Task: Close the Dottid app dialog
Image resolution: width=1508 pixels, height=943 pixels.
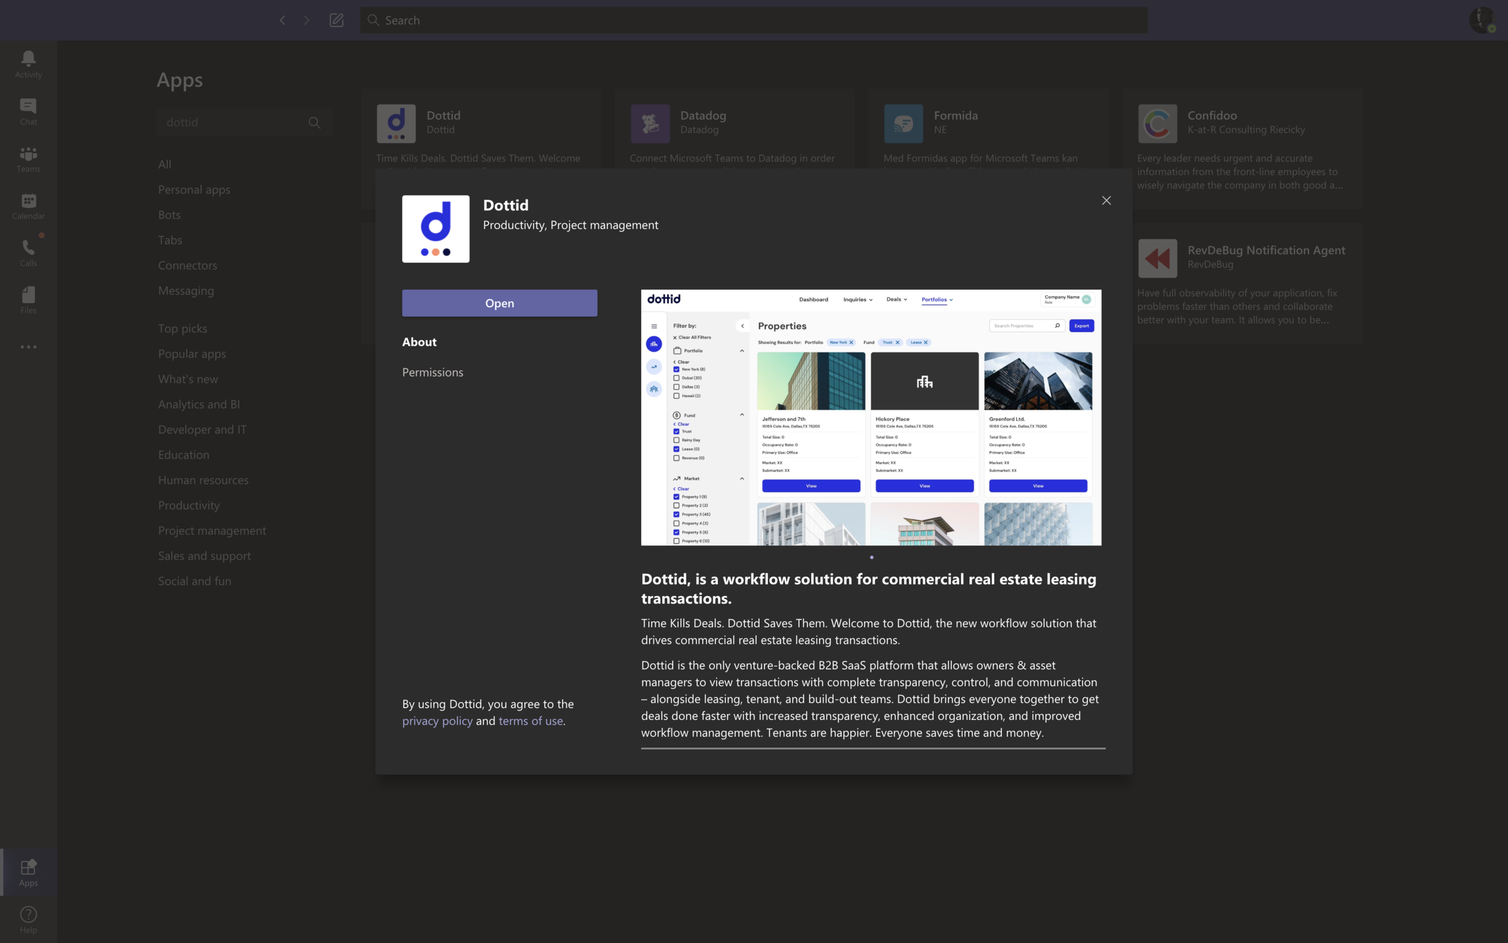Action: tap(1106, 200)
